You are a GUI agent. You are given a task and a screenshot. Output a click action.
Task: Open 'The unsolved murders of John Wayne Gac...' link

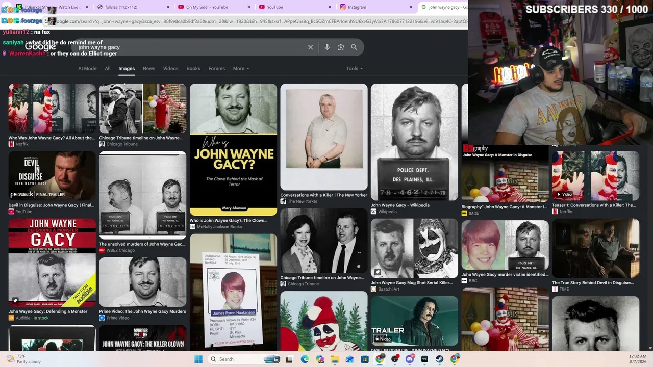pyautogui.click(x=142, y=244)
